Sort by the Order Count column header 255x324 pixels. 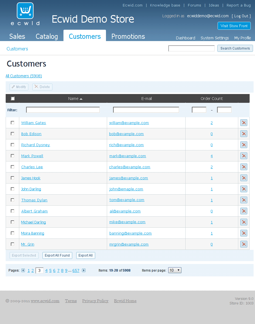[x=212, y=99]
